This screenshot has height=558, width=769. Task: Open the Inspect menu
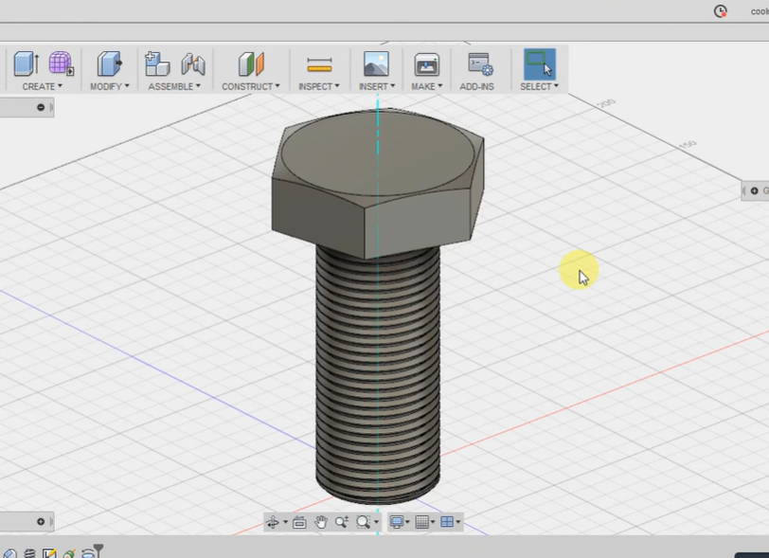click(x=318, y=85)
